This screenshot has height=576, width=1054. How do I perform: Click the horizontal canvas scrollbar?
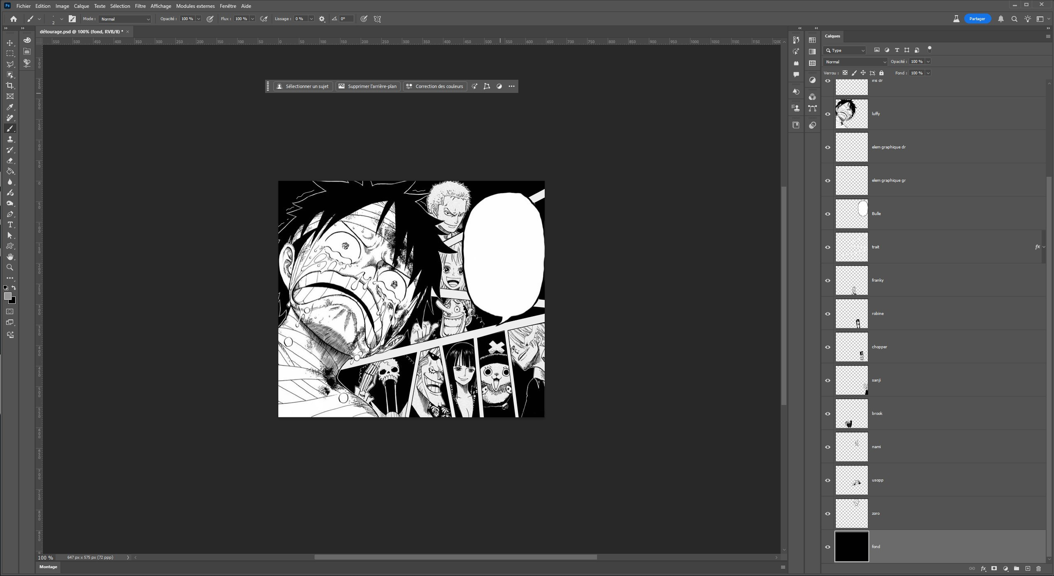click(x=455, y=557)
